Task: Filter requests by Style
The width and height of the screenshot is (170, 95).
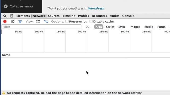Action: click(x=122, y=27)
